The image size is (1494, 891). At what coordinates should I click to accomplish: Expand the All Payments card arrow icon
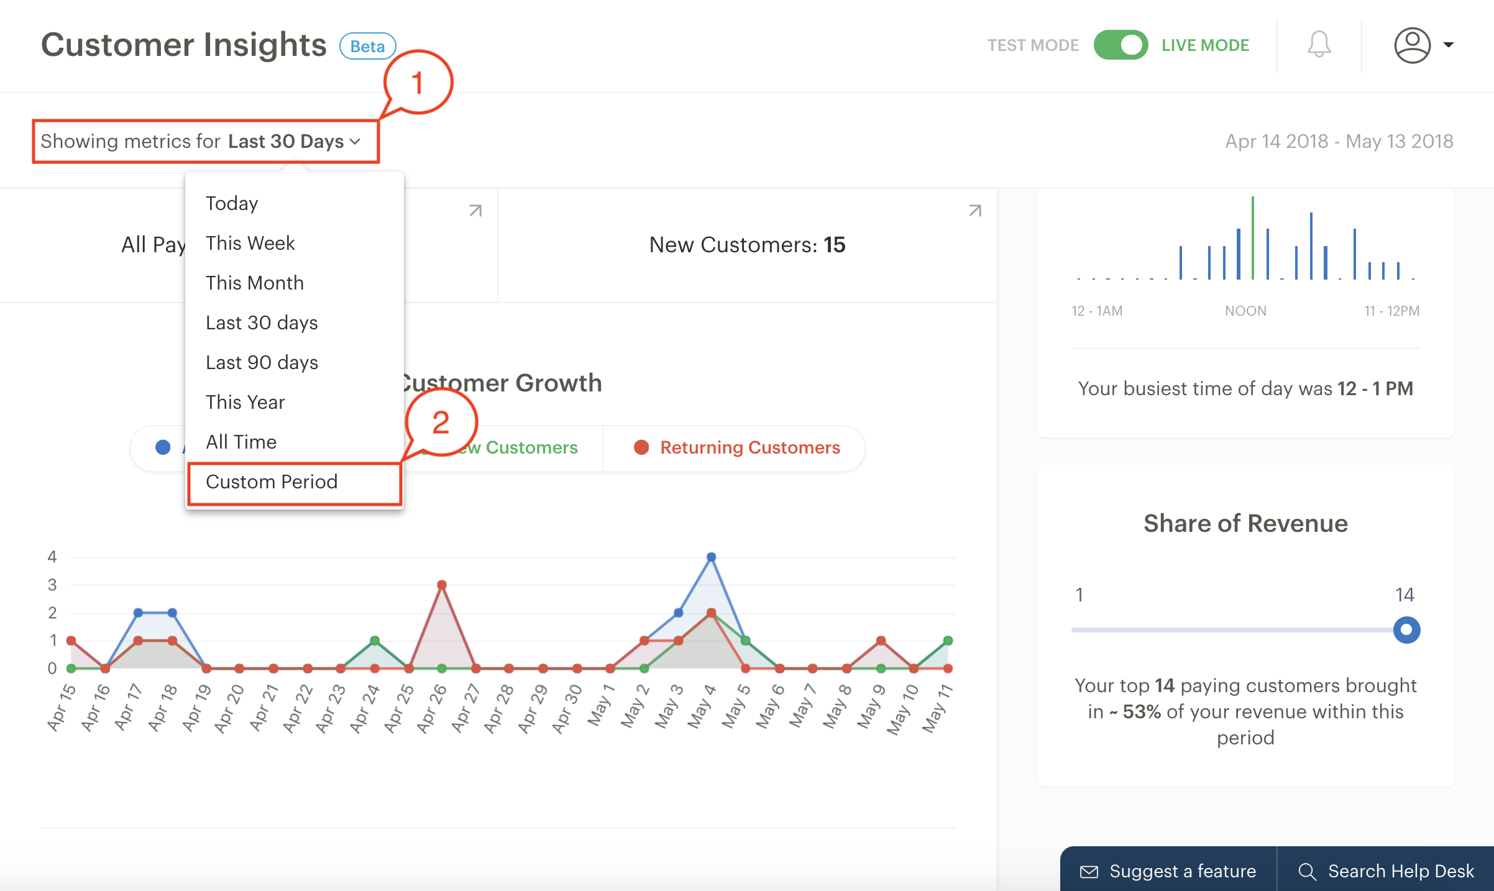[x=475, y=211]
